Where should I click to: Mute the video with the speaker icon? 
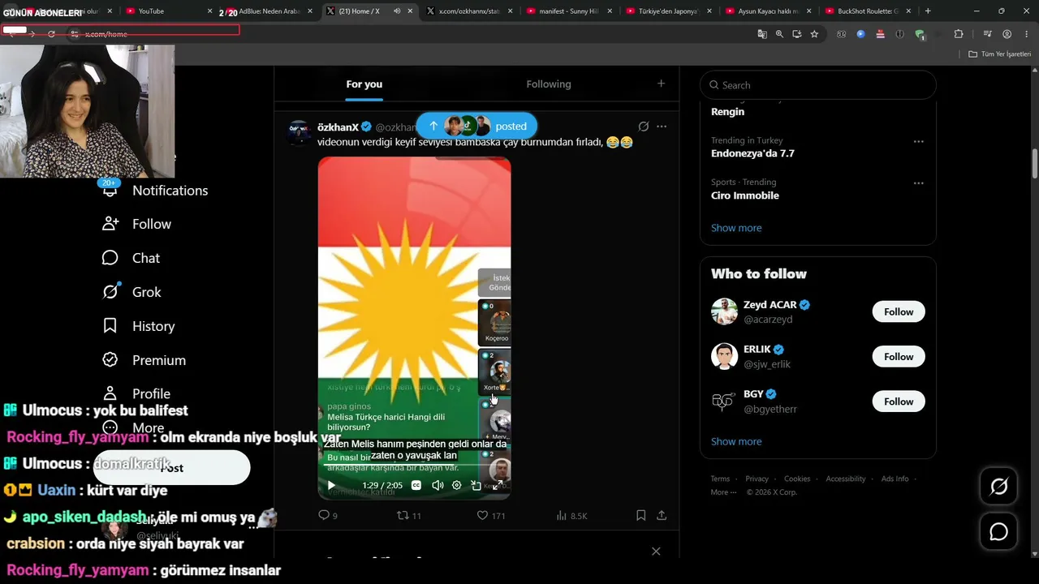tap(438, 485)
